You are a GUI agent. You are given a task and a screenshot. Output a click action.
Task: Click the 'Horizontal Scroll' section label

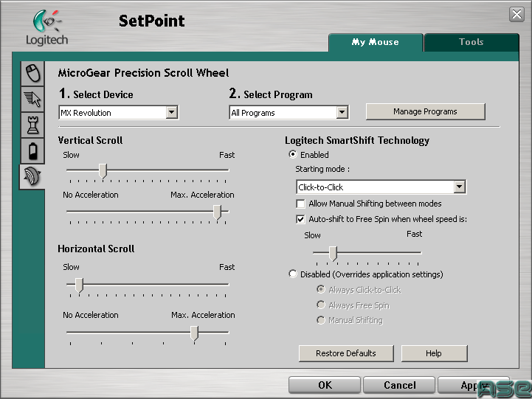pyautogui.click(x=96, y=249)
